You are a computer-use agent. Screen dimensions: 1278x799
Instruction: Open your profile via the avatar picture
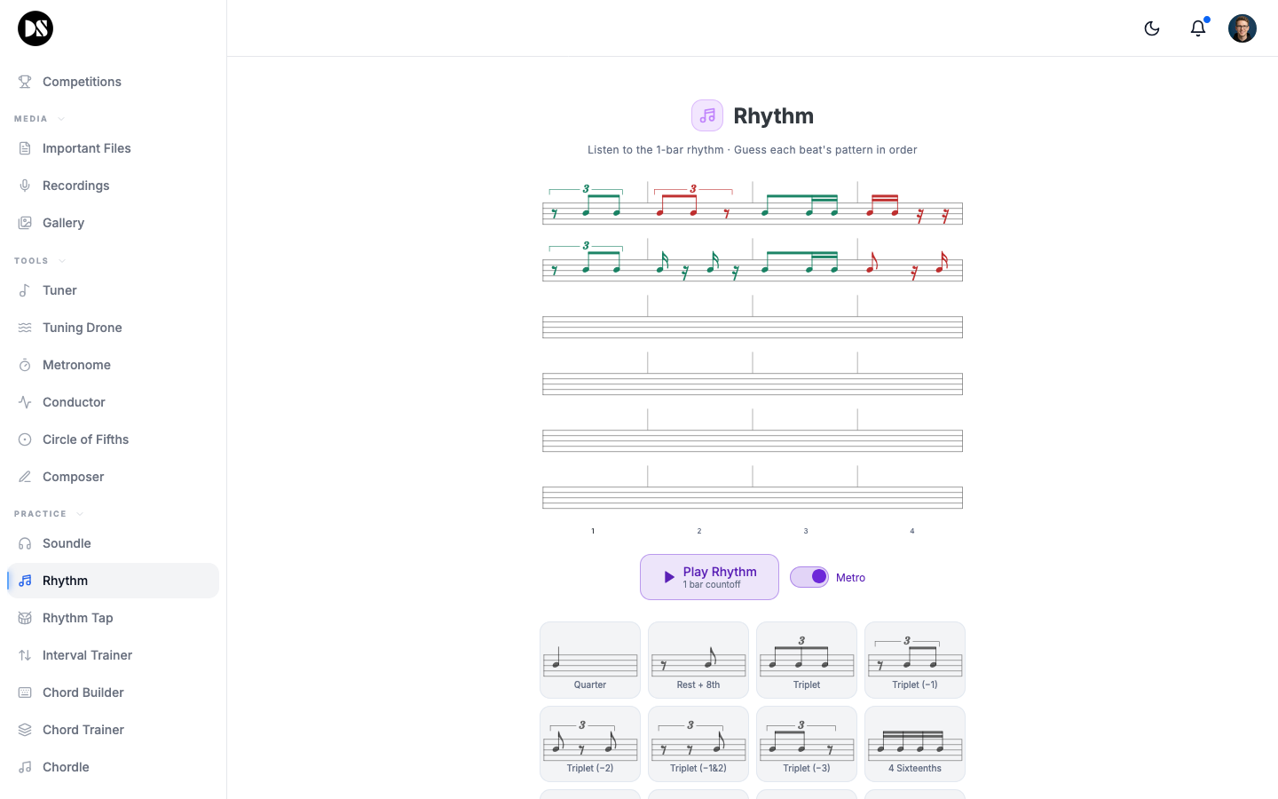click(x=1242, y=28)
